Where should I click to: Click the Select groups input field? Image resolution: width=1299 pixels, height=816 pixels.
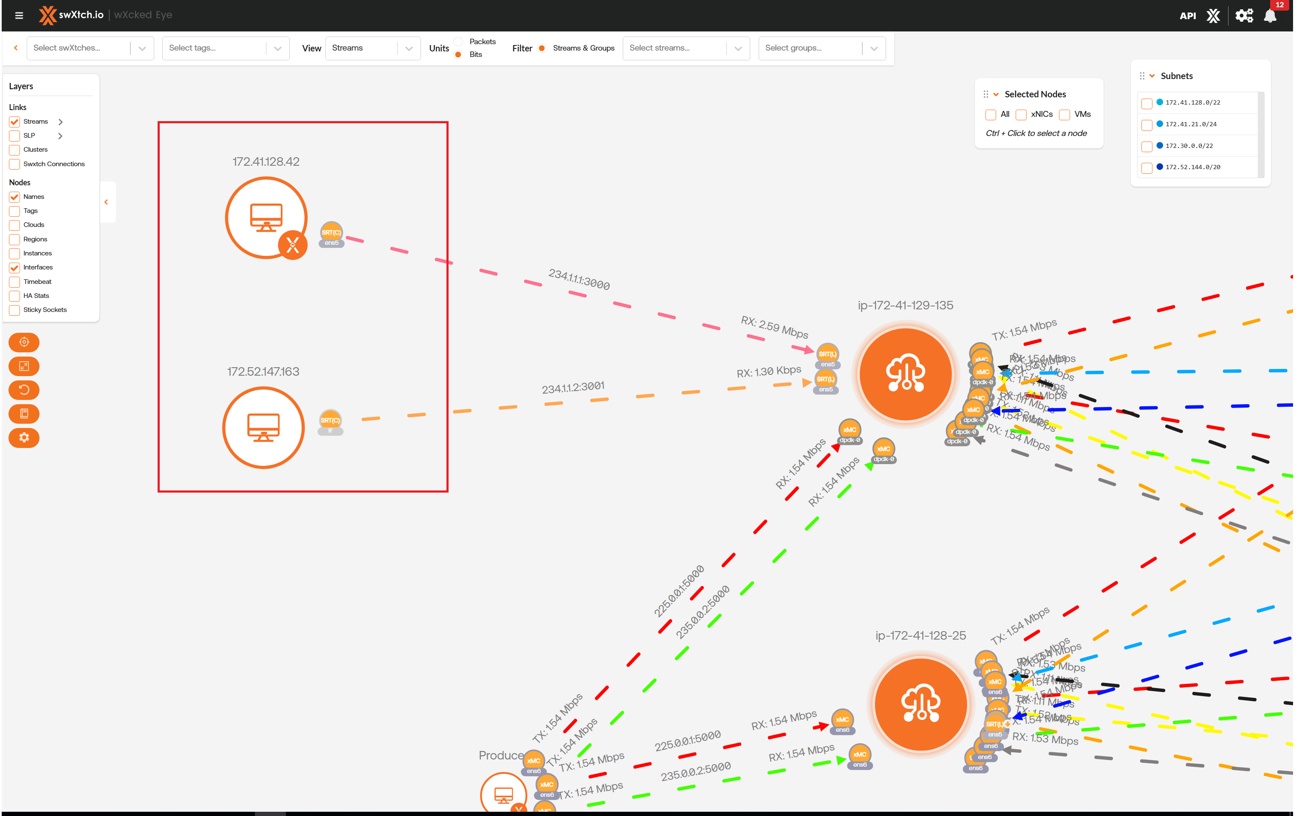pyautogui.click(x=809, y=48)
